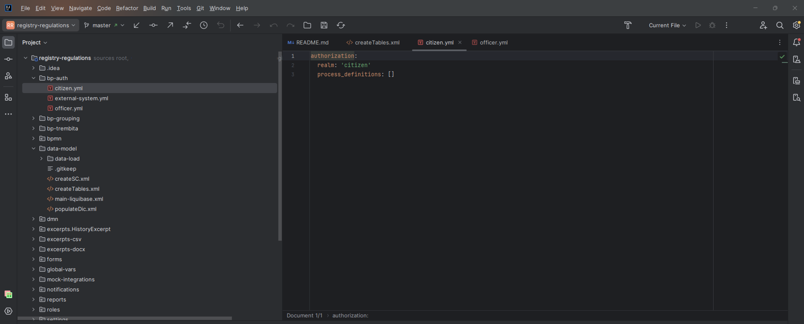Click the Rollback icon after the clock
Image resolution: width=804 pixels, height=324 pixels.
point(221,25)
